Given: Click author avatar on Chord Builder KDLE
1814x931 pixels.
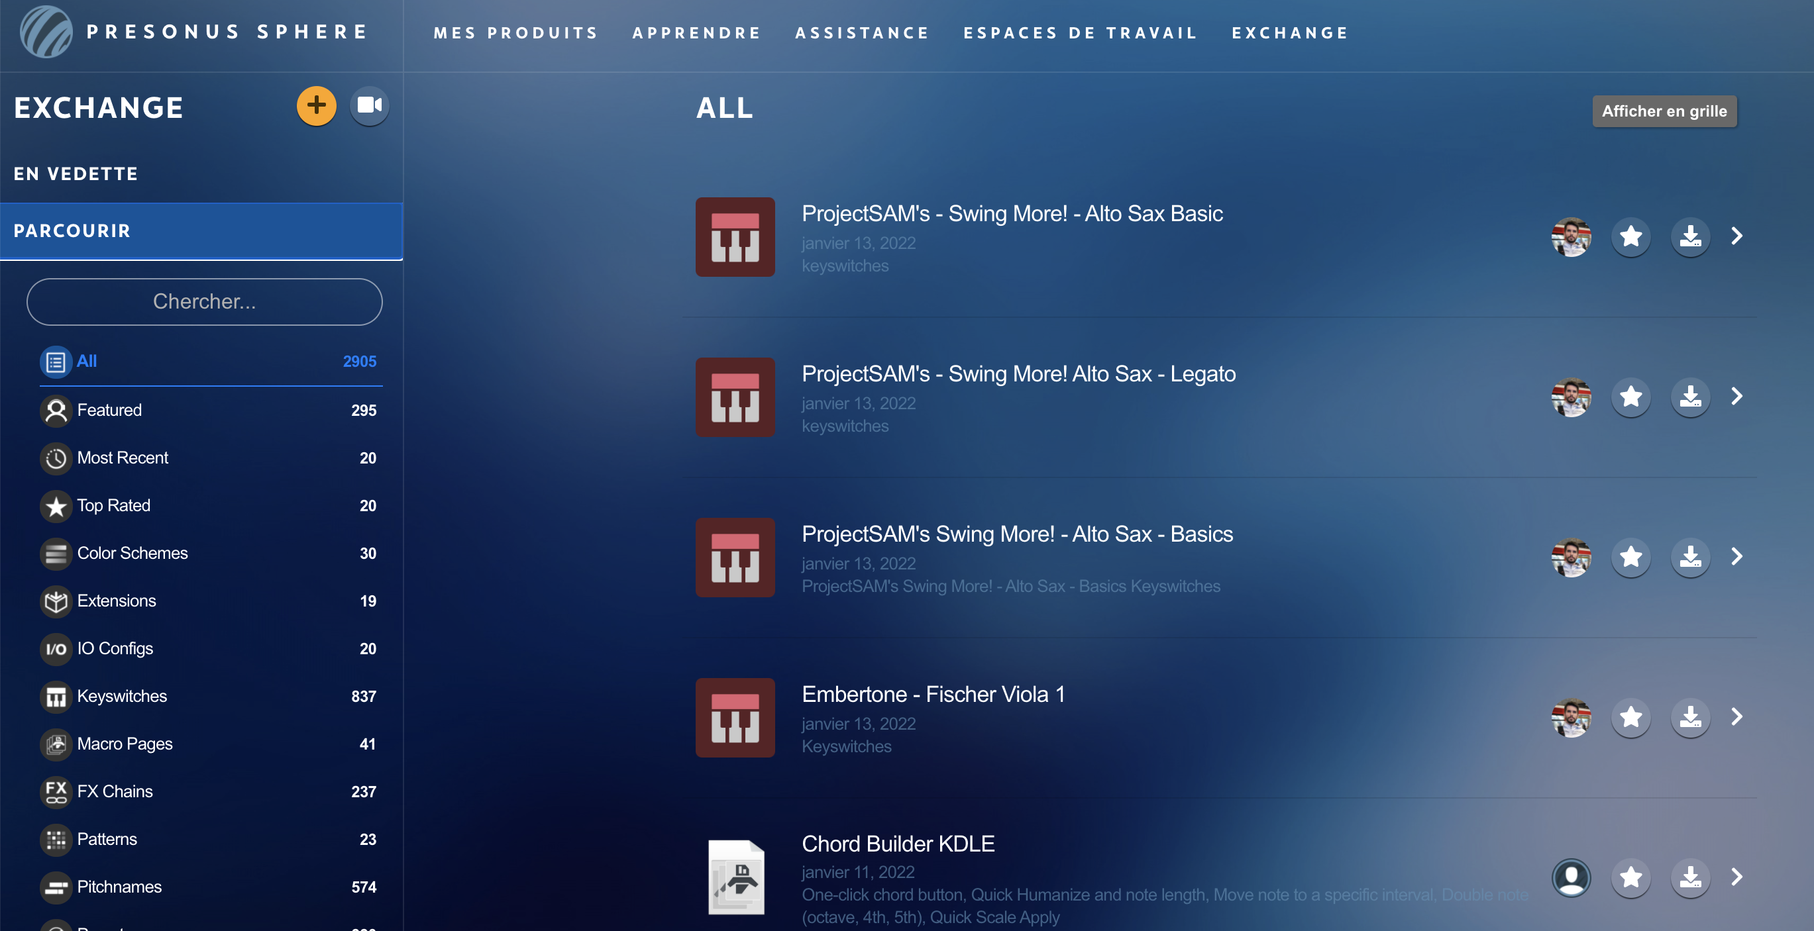Looking at the screenshot, I should [1571, 877].
